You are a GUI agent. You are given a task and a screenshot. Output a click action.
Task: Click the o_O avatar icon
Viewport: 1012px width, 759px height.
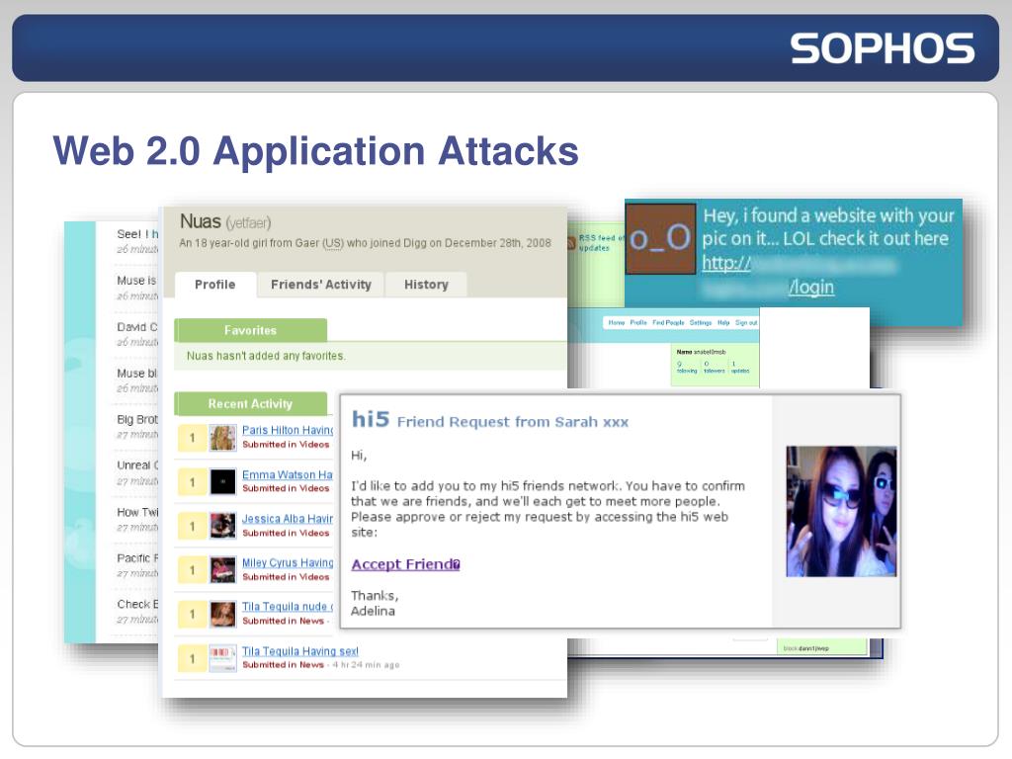(x=660, y=239)
